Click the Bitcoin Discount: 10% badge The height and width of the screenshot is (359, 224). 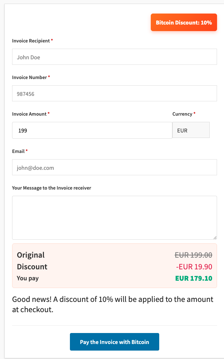point(184,22)
